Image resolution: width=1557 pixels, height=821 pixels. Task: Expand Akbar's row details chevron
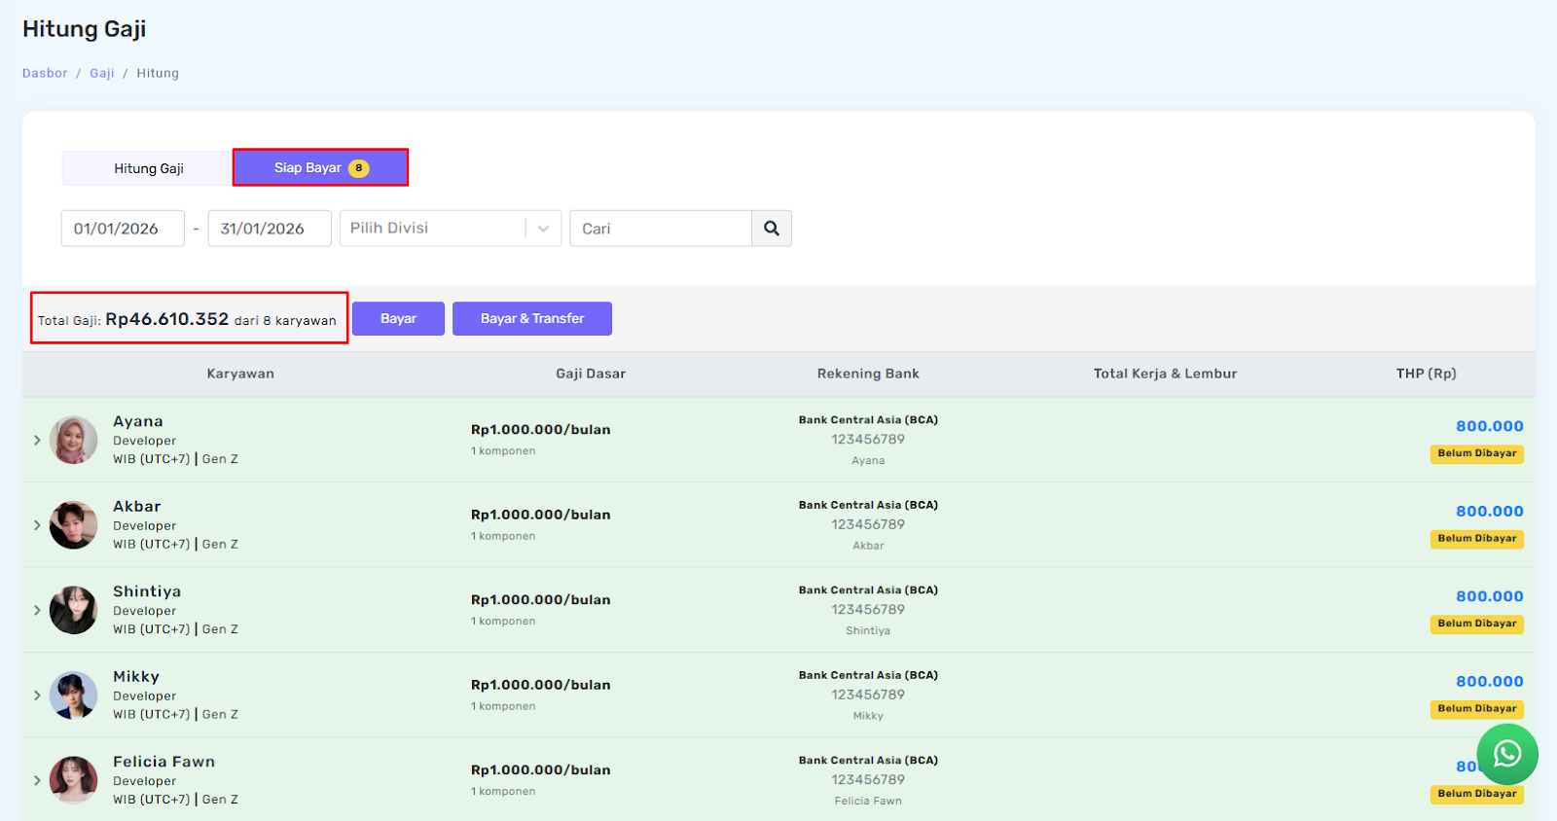(37, 525)
